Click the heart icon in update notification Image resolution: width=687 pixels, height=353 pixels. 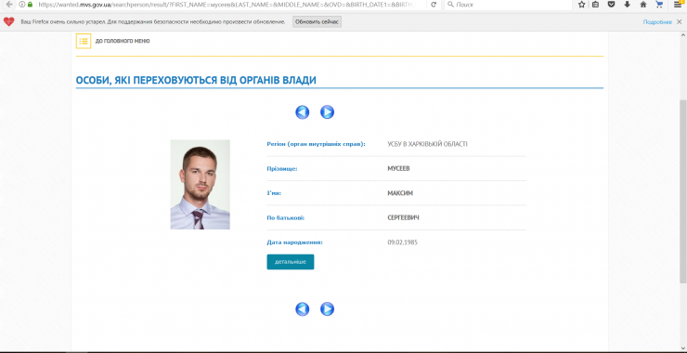(x=8, y=21)
